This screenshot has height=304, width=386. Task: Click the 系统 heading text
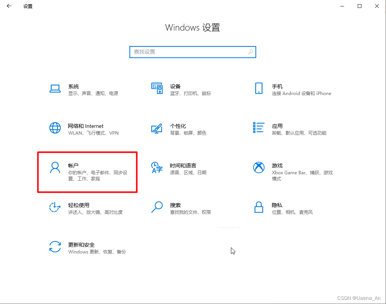click(x=73, y=86)
